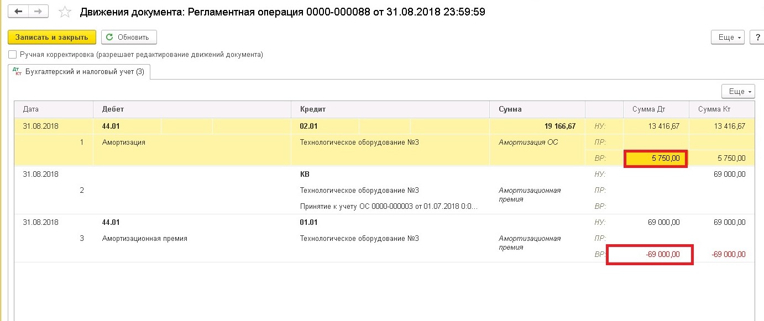Open help with the question mark button
The image size is (764, 321).
click(x=757, y=37)
